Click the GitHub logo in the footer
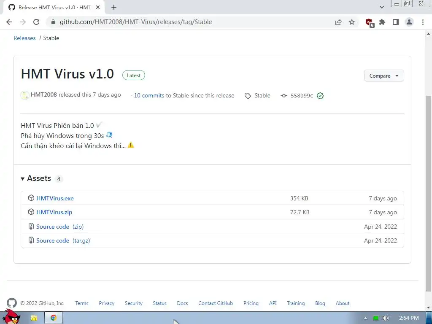This screenshot has height=324, width=432. click(x=12, y=303)
